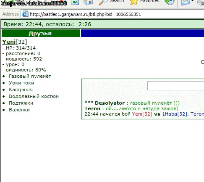Click 'газовый пулемёт )))' chat message
This screenshot has height=182, width=204.
click(x=155, y=103)
